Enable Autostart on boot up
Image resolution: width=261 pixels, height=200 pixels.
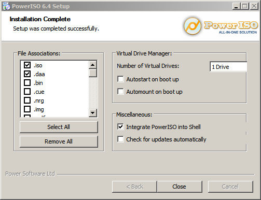point(120,79)
